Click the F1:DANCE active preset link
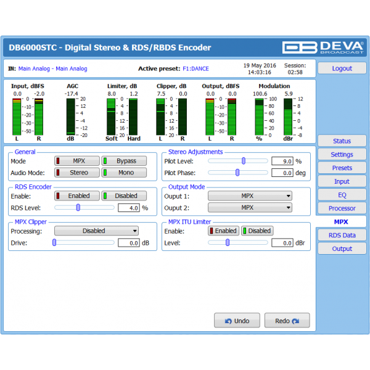 click(195, 68)
